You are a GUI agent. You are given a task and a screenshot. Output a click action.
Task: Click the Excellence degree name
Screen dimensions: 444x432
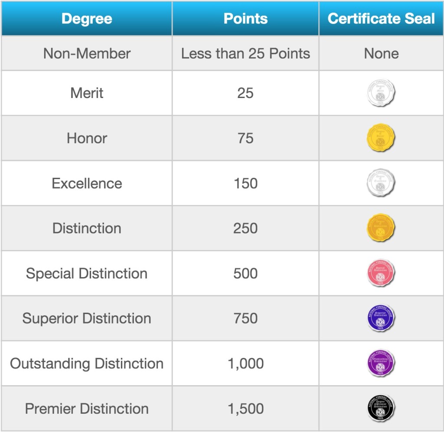tap(87, 183)
